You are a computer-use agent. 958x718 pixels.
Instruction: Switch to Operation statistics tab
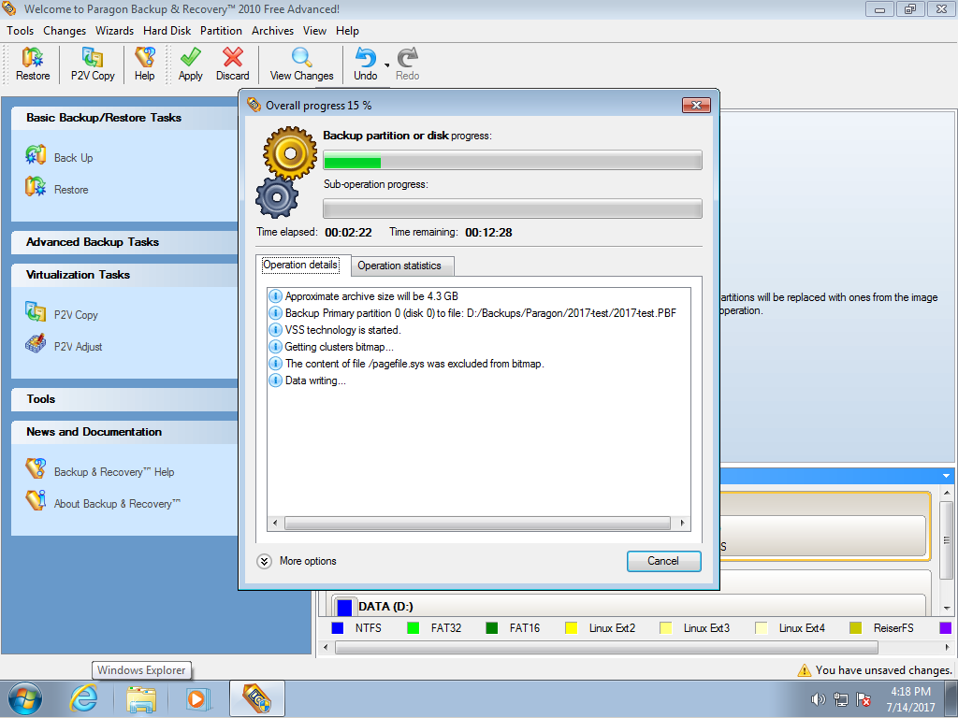tap(399, 266)
